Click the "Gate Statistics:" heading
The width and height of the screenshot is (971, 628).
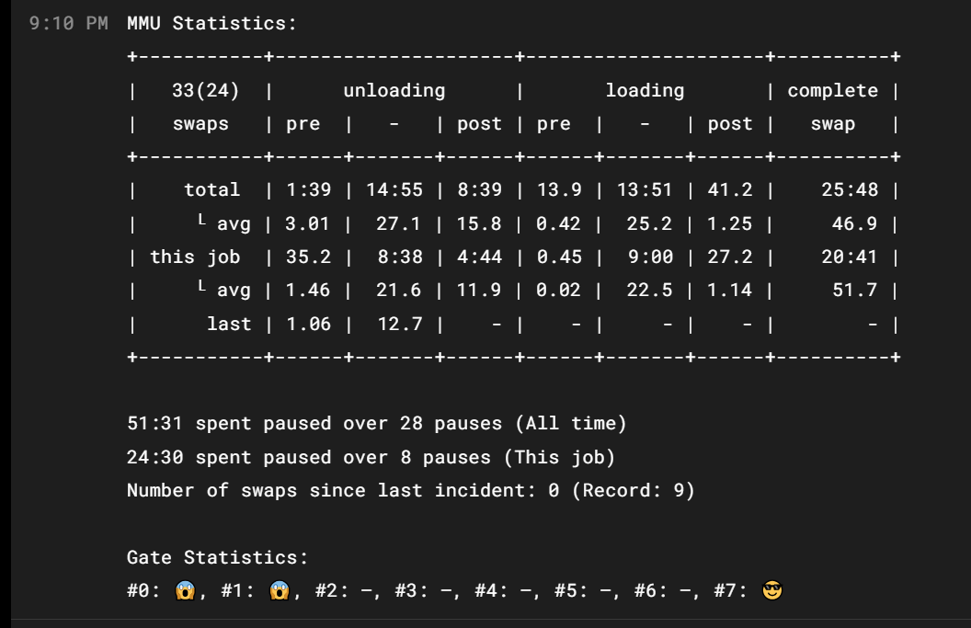click(x=218, y=557)
